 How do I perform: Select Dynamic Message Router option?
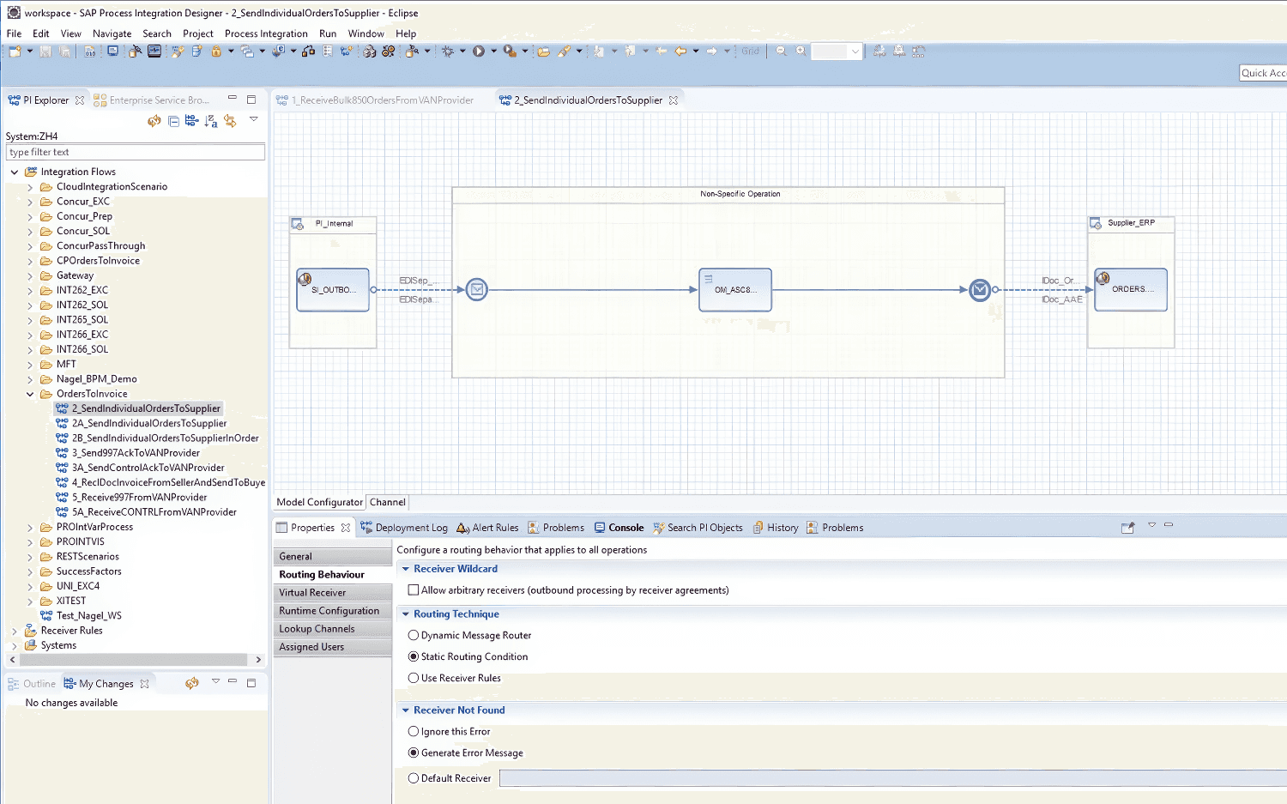414,635
